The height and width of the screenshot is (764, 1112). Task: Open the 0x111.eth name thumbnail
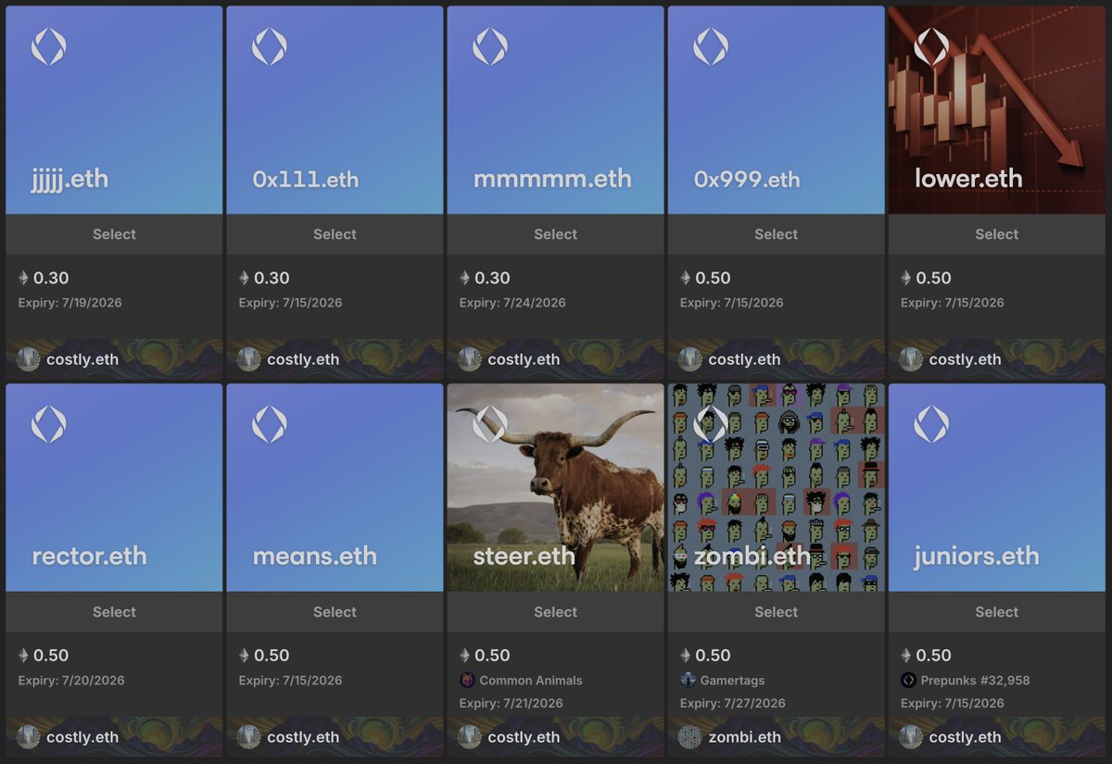[x=335, y=110]
